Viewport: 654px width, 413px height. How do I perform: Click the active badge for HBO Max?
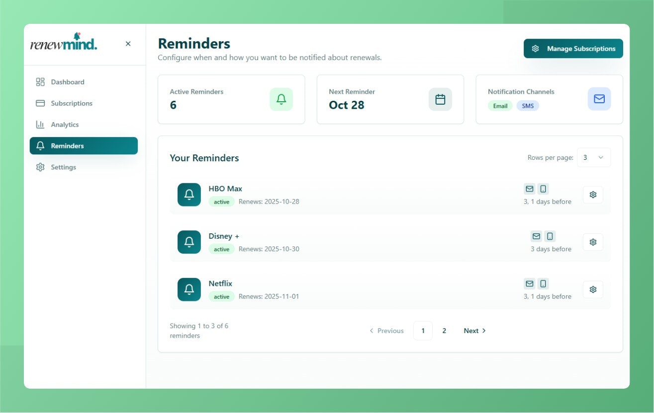[221, 202]
